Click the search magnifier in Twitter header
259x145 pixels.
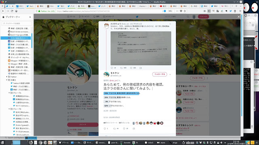[x=188, y=17]
